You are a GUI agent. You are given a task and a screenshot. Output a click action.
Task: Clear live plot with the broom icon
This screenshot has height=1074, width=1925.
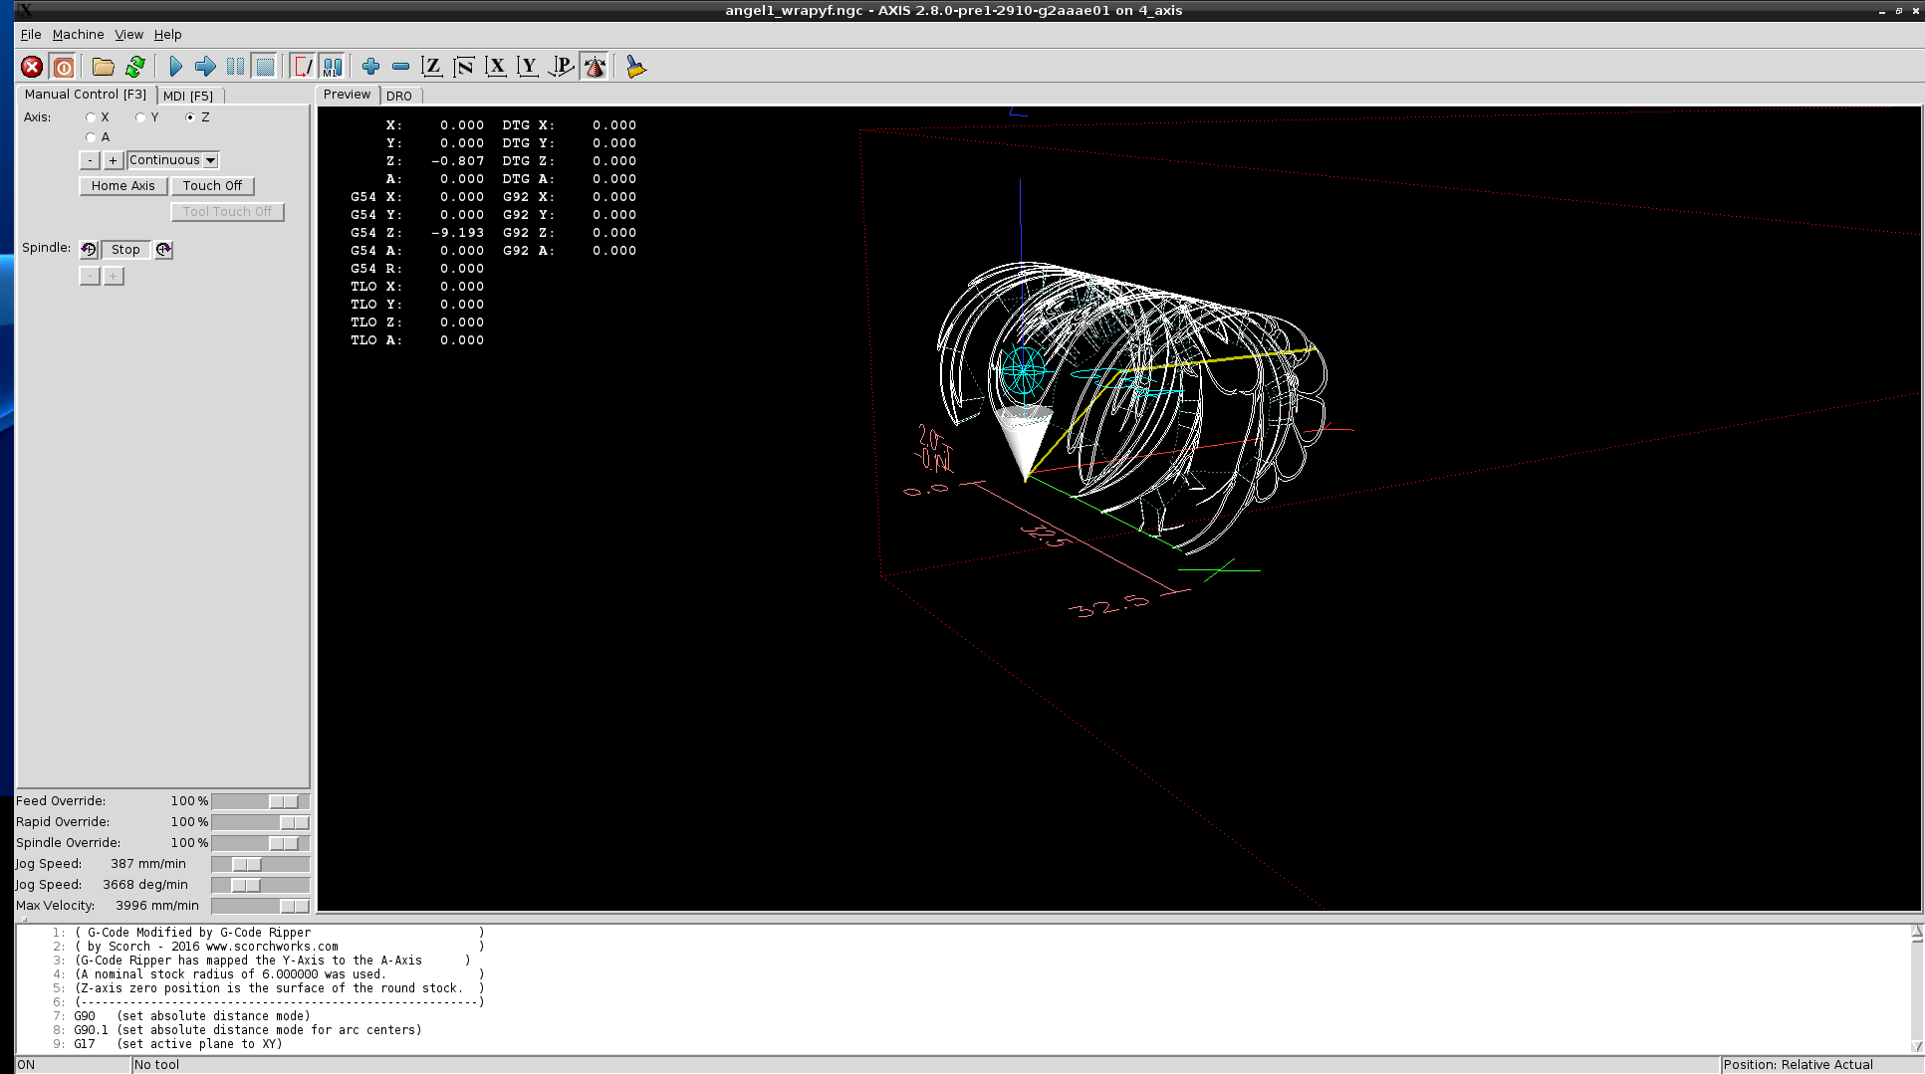(x=635, y=67)
